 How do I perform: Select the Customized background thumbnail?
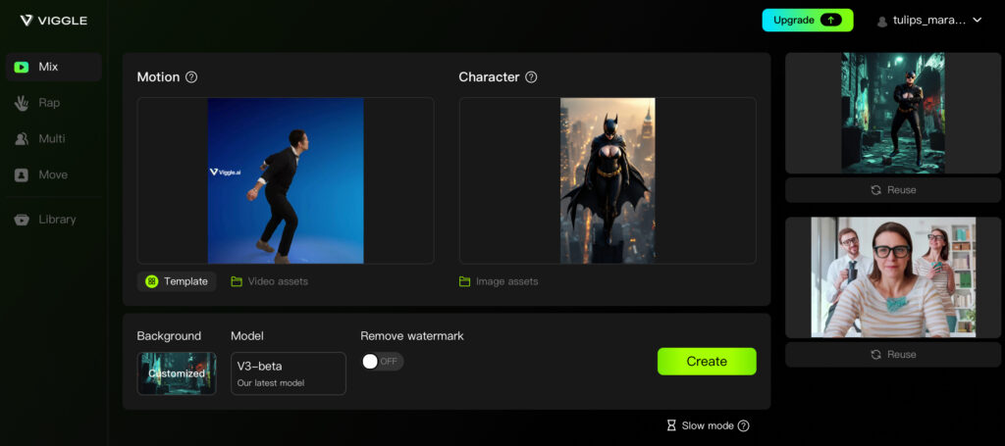point(177,373)
